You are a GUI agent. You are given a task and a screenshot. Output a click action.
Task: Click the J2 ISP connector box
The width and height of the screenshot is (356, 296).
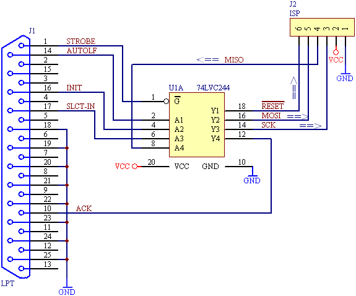click(322, 27)
